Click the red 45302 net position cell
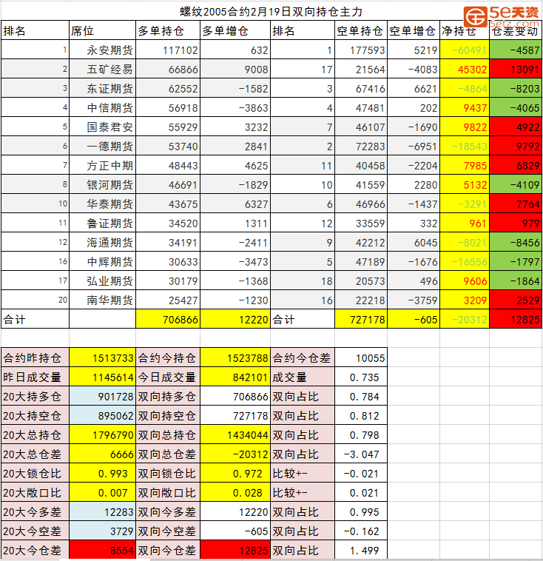The image size is (543, 561). coord(463,70)
